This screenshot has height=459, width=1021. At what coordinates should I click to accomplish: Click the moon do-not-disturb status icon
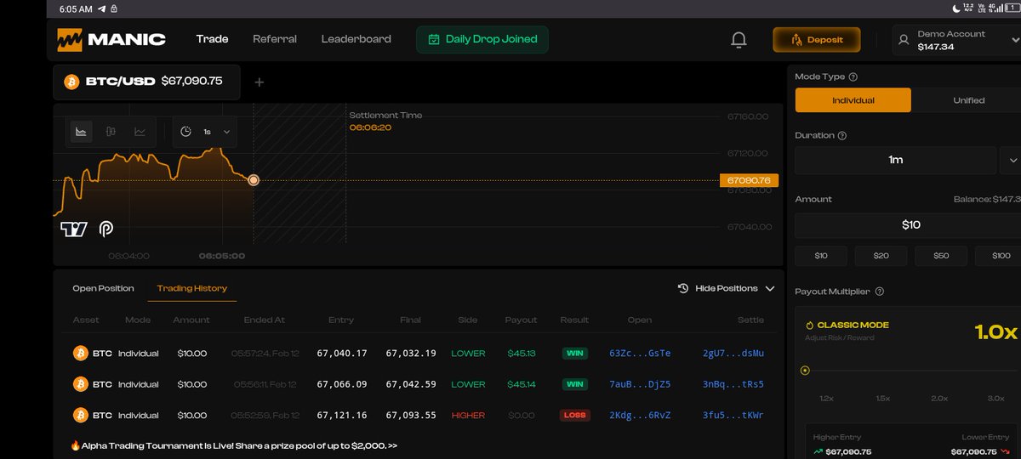(x=955, y=8)
